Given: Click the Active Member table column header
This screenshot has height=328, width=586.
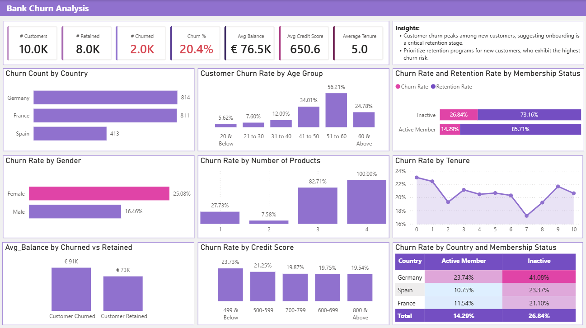Looking at the screenshot, I should point(464,261).
